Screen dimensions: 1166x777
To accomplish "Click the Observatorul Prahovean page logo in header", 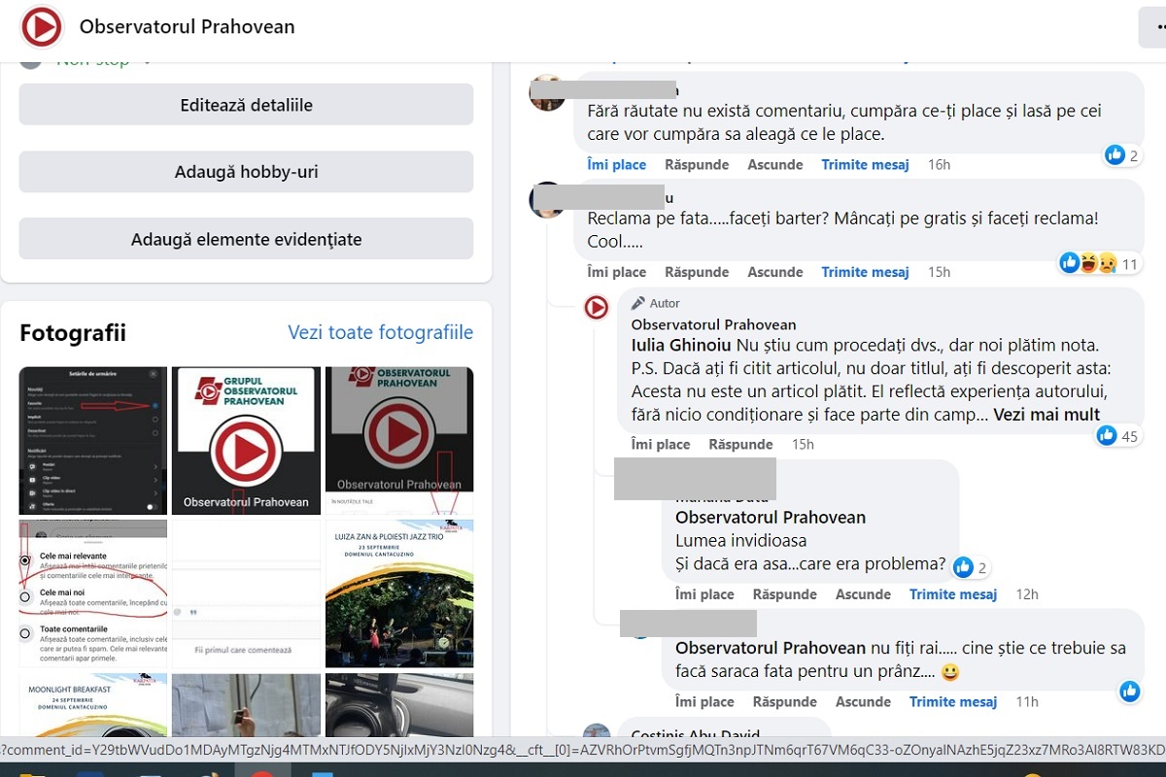I will (41, 27).
